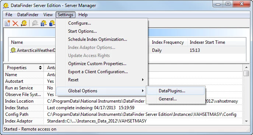Click the Global Options submenu entry

tap(101, 91)
